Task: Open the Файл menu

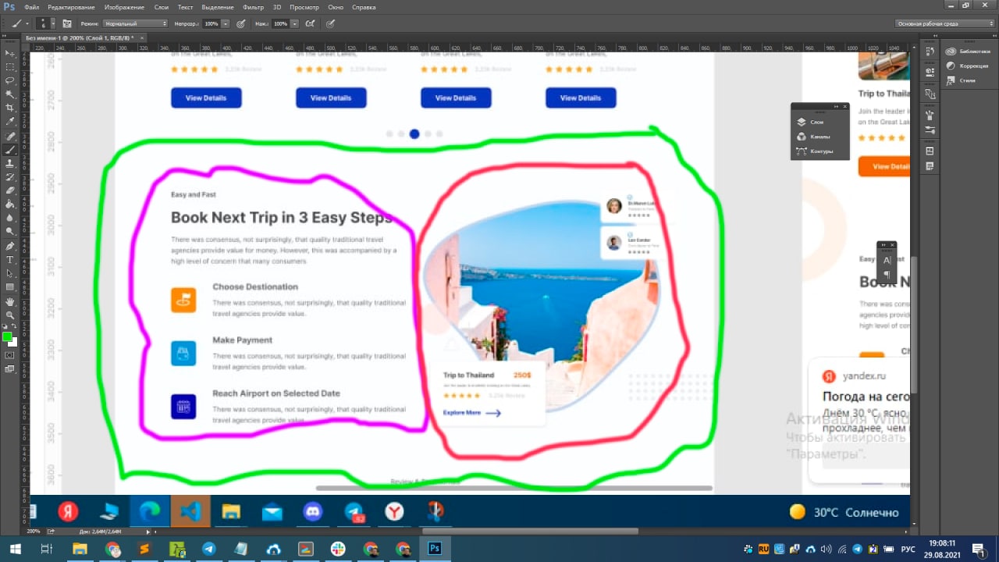Action: 31,7
